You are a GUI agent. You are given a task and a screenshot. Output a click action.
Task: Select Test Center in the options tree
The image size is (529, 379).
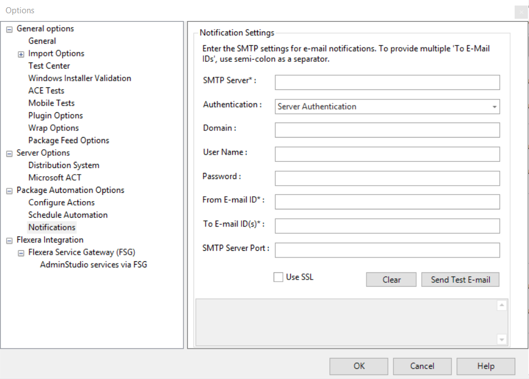click(x=49, y=66)
